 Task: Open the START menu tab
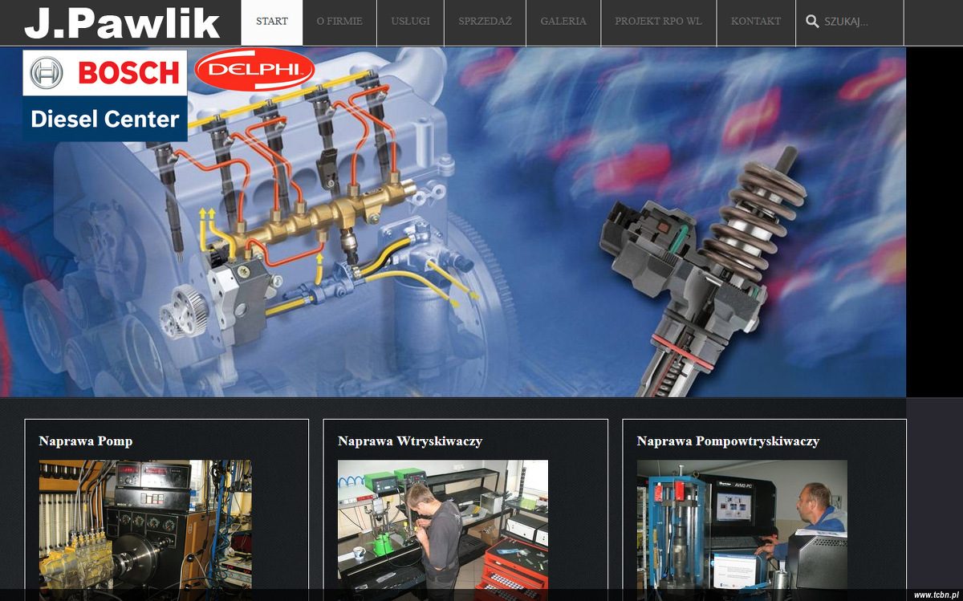(272, 22)
